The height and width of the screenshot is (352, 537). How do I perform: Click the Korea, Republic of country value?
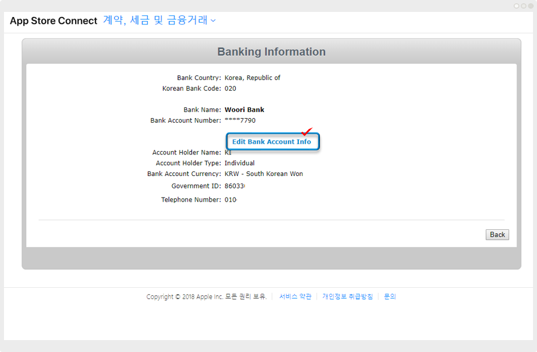click(x=252, y=78)
